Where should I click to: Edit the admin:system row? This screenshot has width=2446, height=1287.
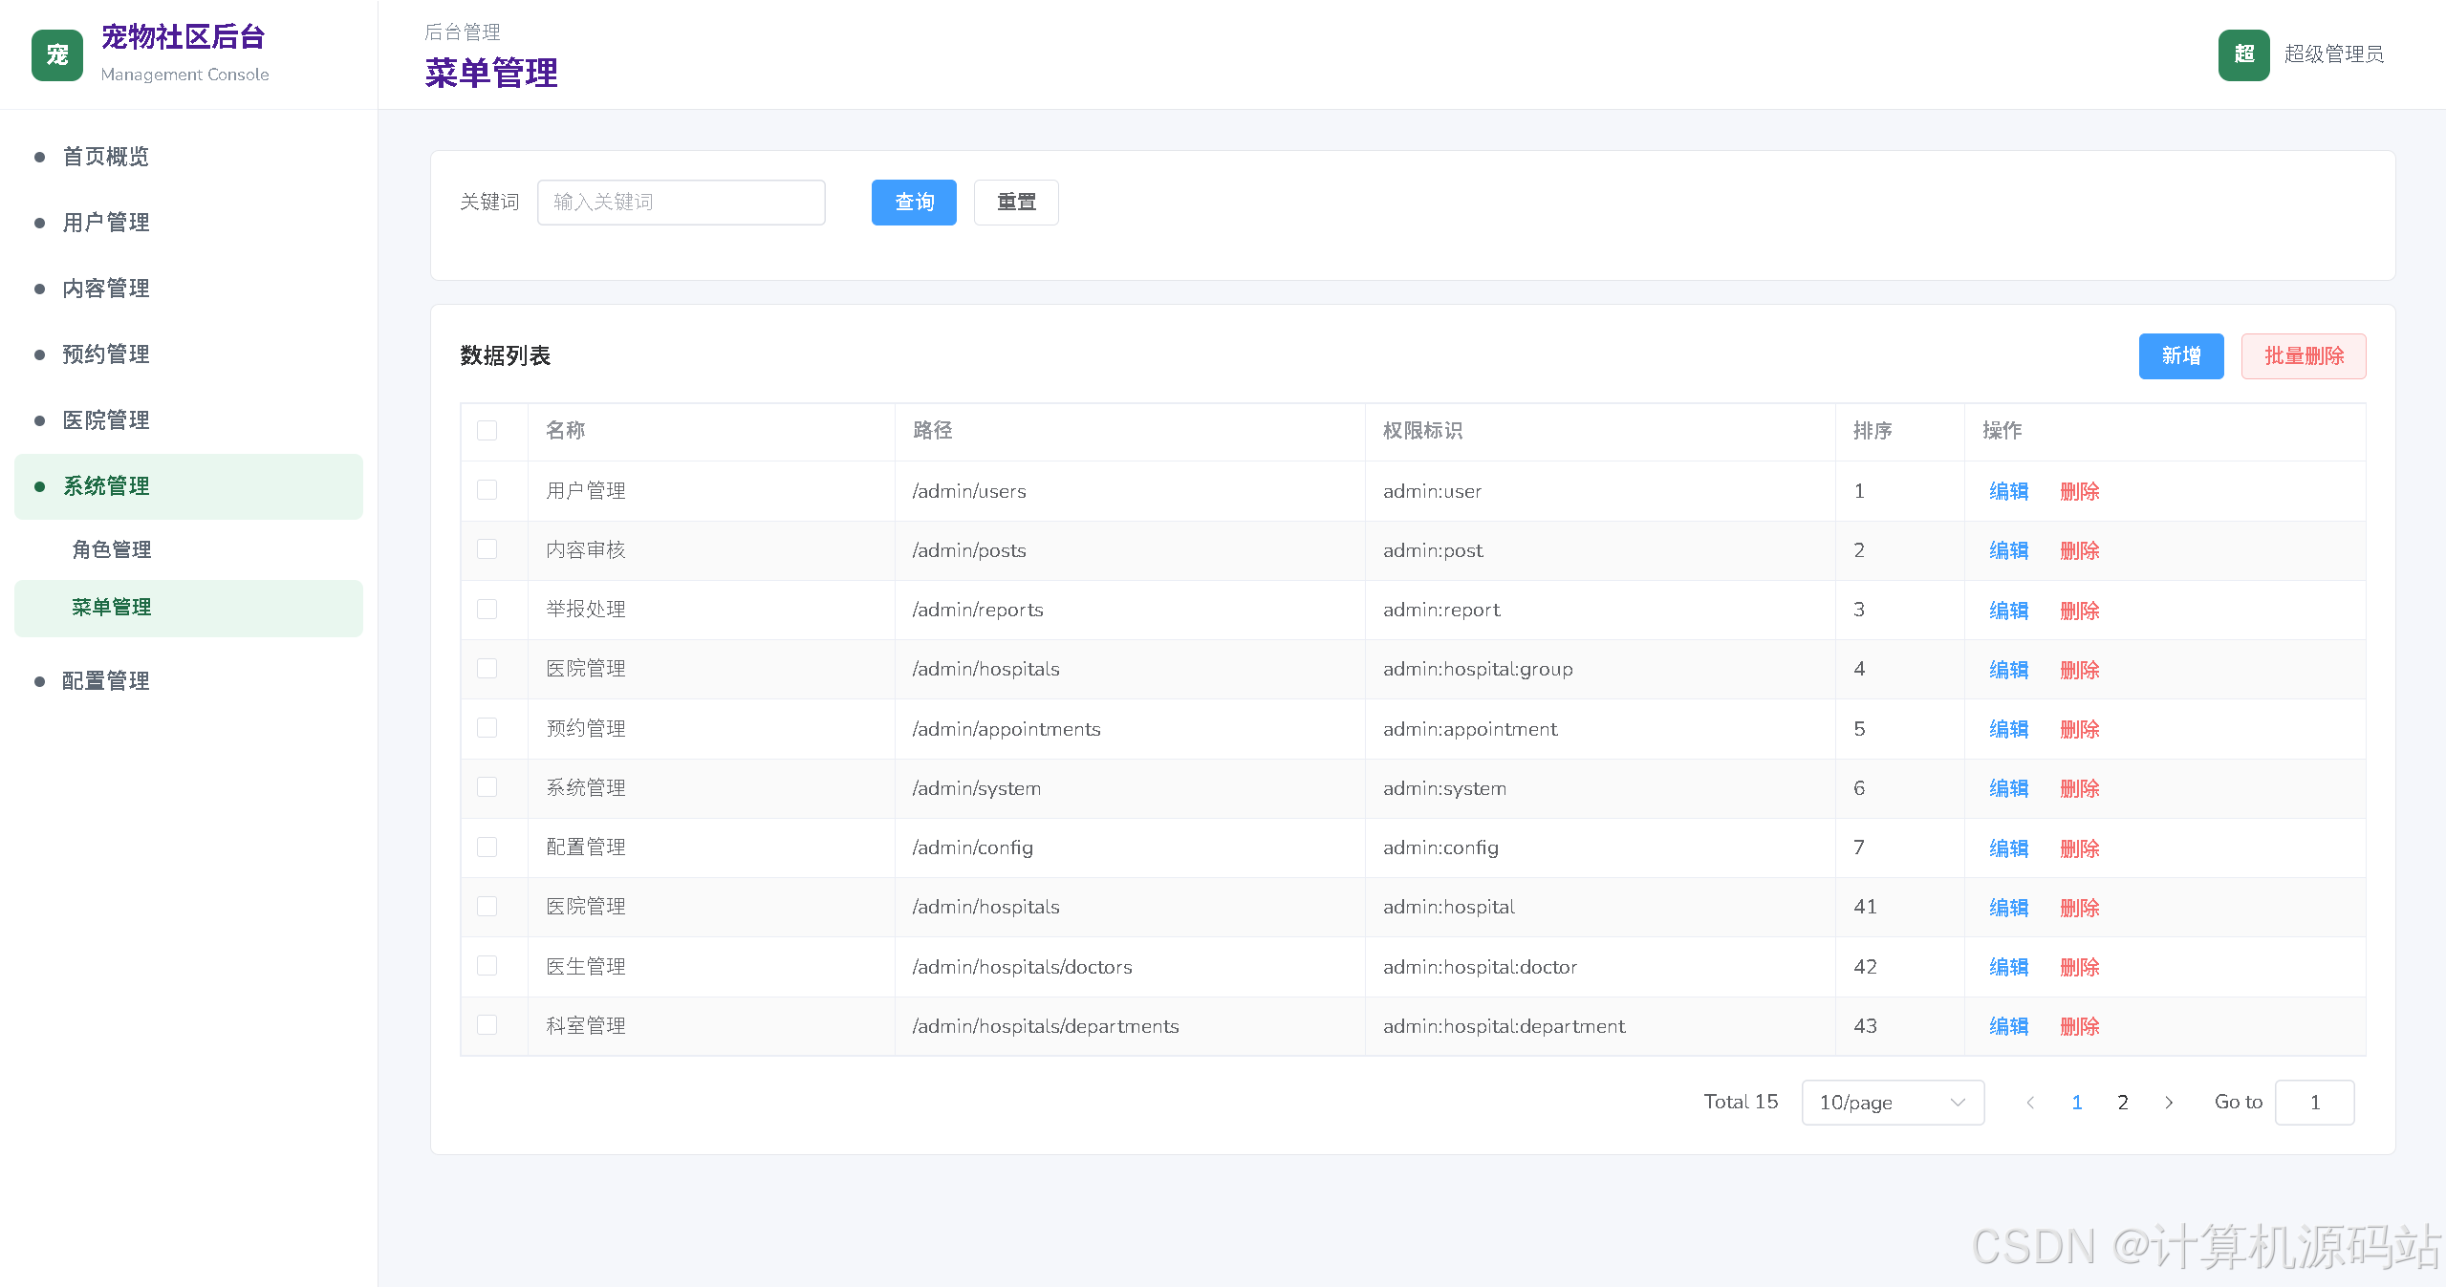point(2008,788)
